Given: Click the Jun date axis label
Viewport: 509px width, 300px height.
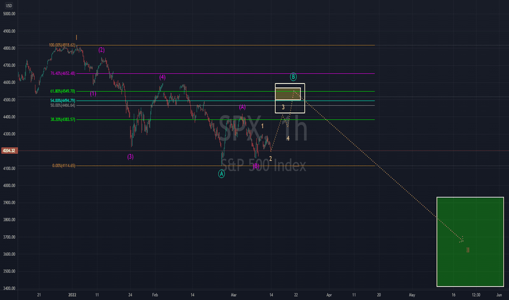Looking at the screenshot, I should (499, 295).
